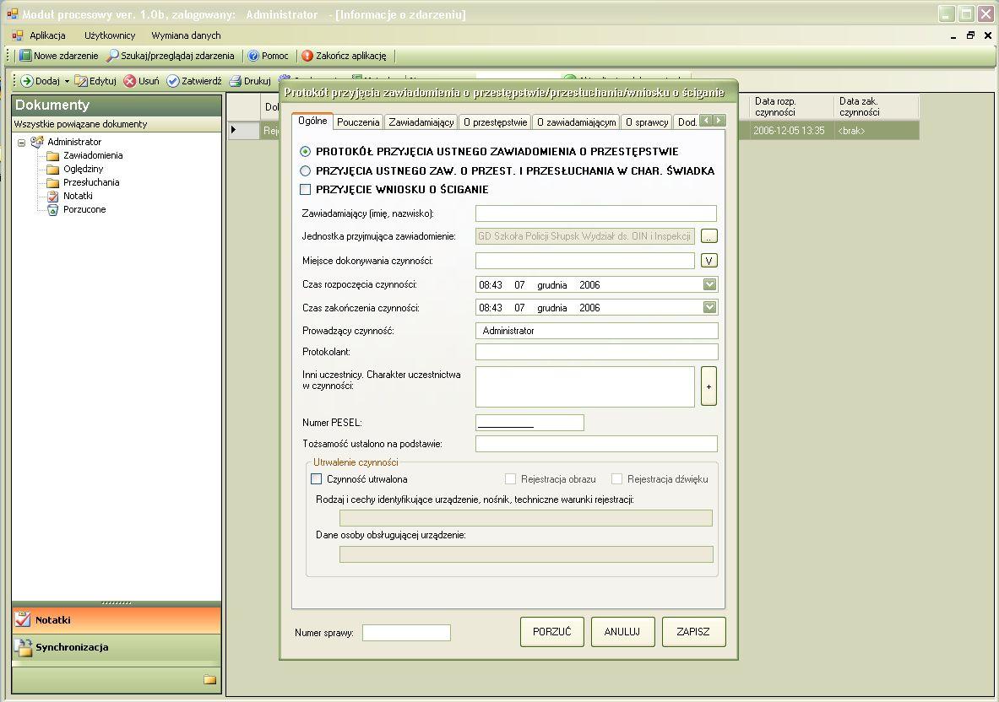
Task: Click the Data rozp. czynności column header
Action: point(791,106)
